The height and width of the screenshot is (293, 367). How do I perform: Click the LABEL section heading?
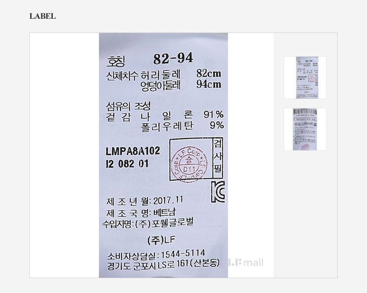42,16
